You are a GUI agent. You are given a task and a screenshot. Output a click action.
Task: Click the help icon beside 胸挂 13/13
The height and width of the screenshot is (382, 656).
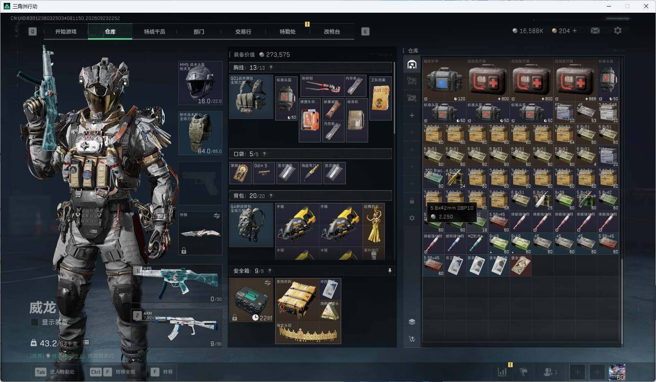[271, 68]
